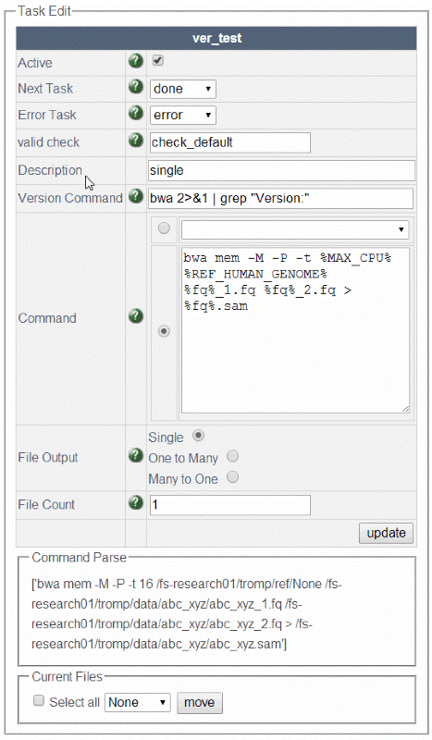Click the update button
Viewport: 432px width, 740px height.
[x=386, y=533]
